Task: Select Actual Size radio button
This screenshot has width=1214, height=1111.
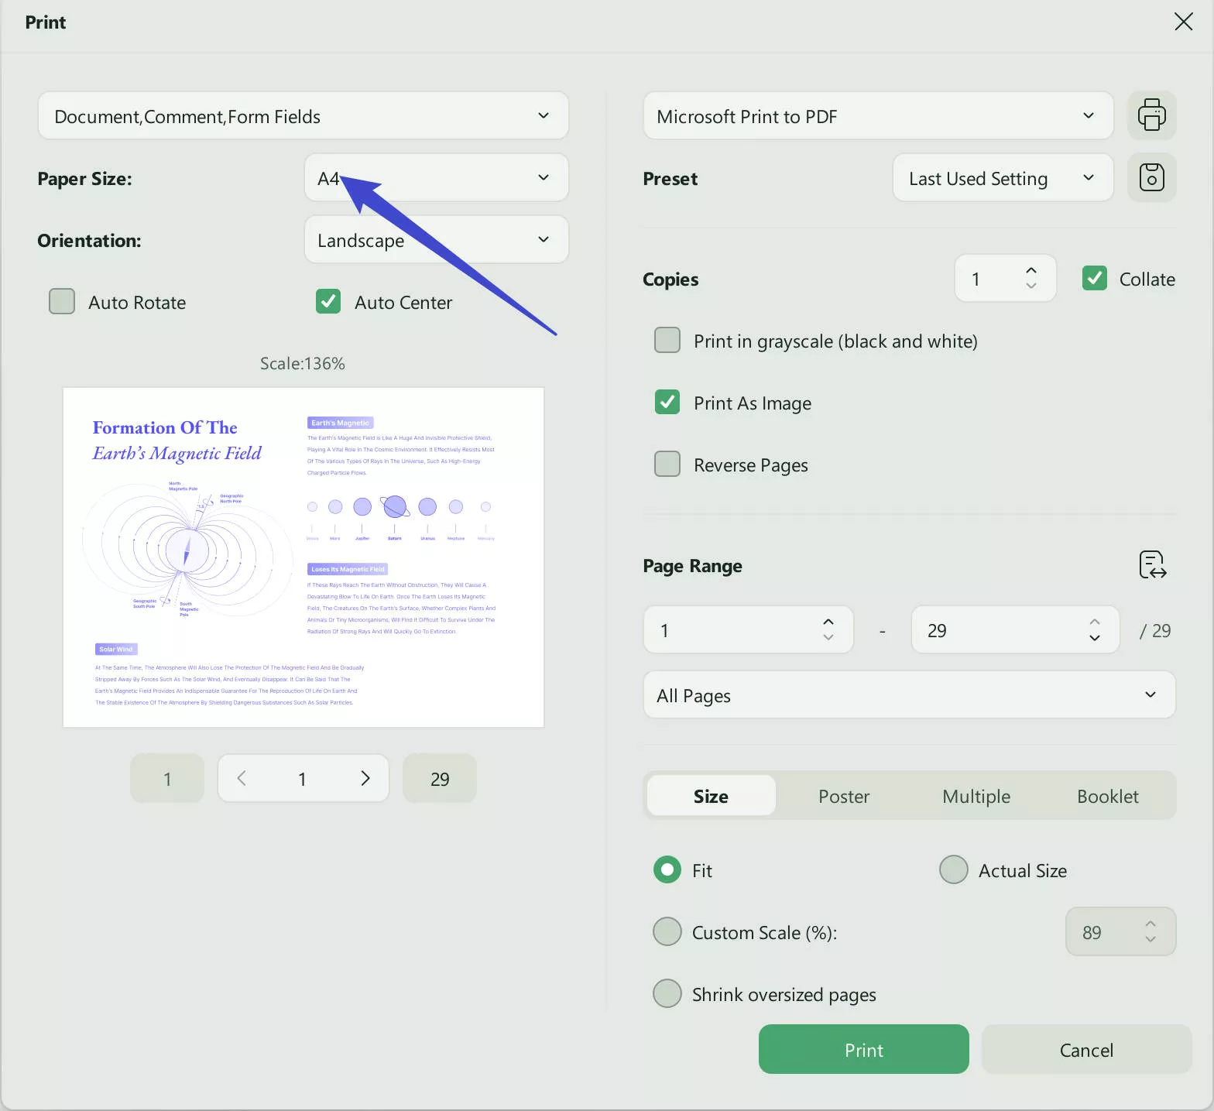Action: pos(953,869)
